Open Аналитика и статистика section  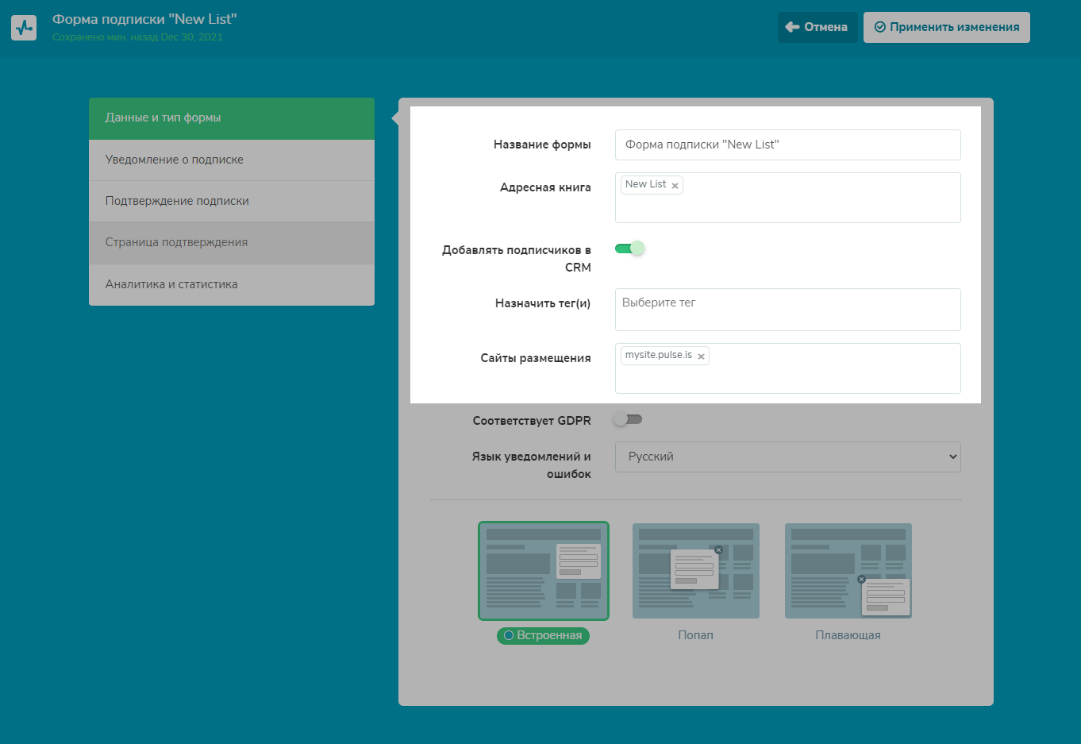pos(232,284)
